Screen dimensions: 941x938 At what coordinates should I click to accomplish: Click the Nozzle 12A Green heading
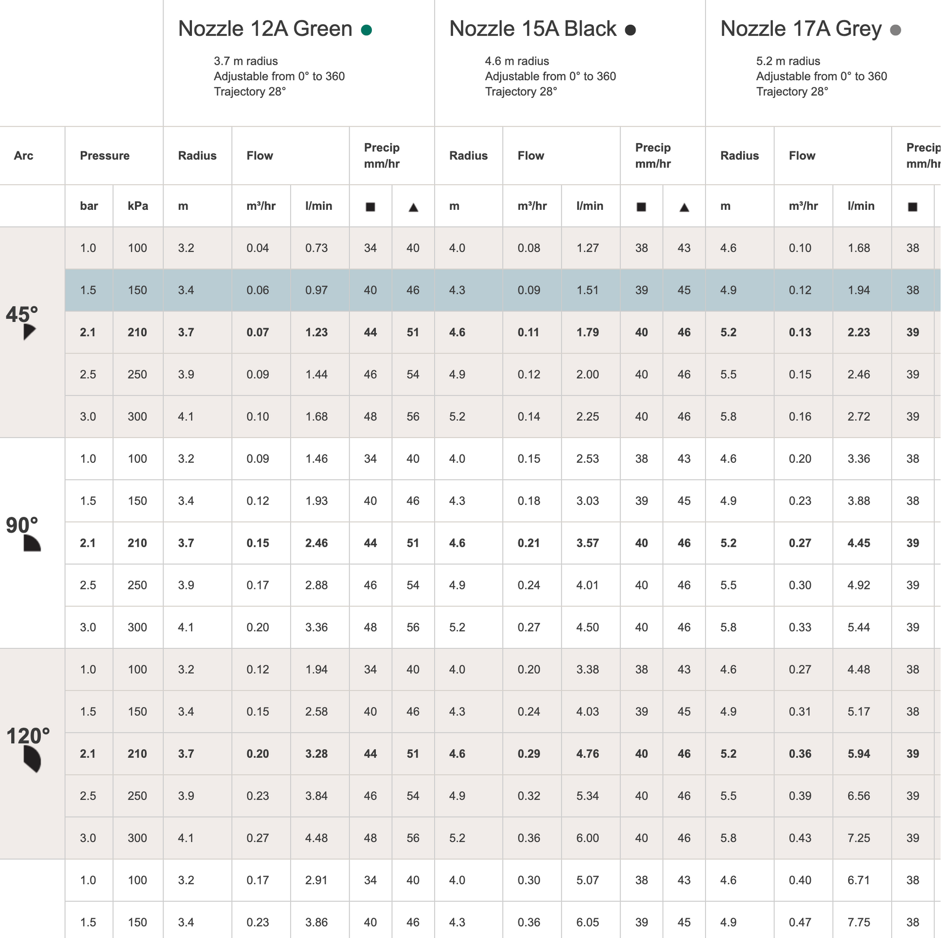pyautogui.click(x=265, y=29)
